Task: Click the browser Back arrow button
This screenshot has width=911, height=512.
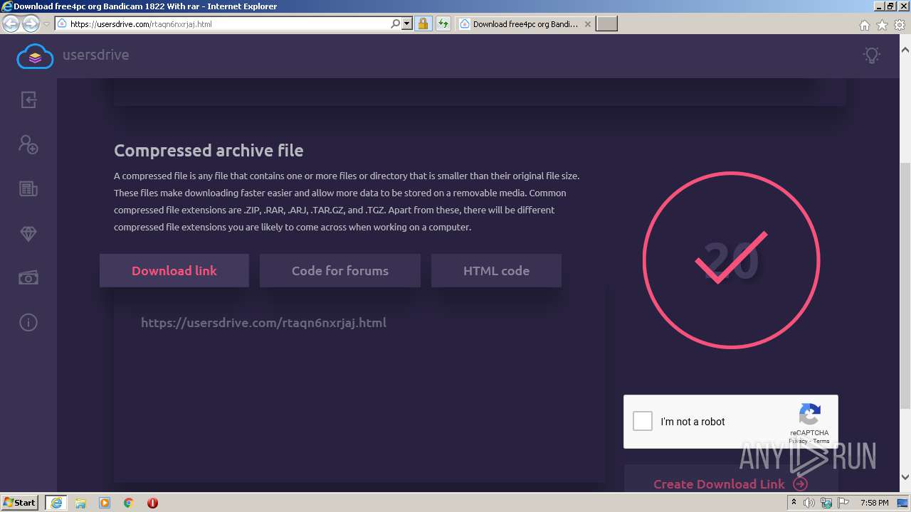Action: 11,23
